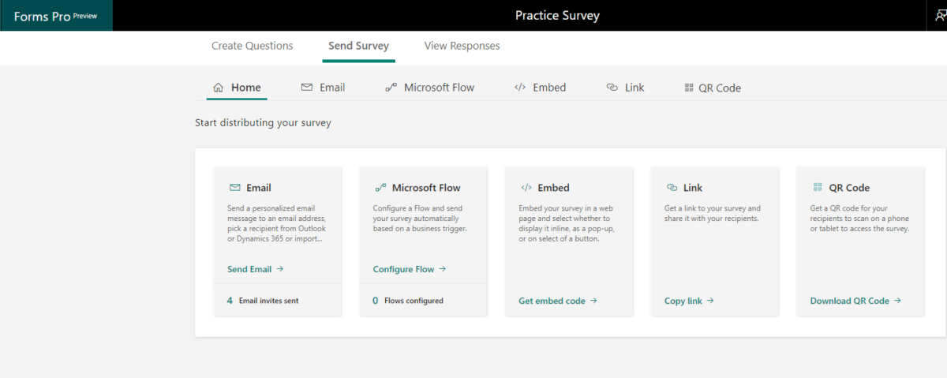
Task: Click the Microsoft Flow card description text
Action: tap(420, 219)
